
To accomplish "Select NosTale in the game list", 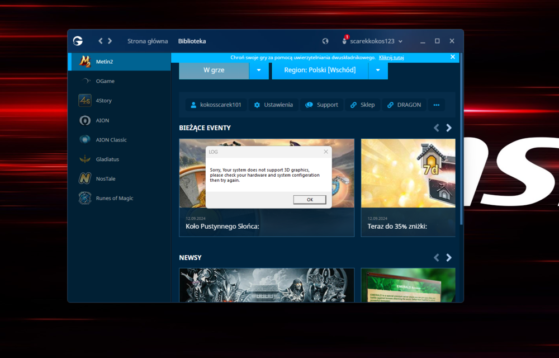I will point(120,178).
